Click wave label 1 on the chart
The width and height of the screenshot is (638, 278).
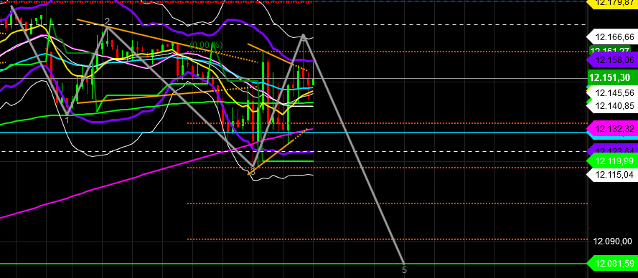tap(67, 120)
